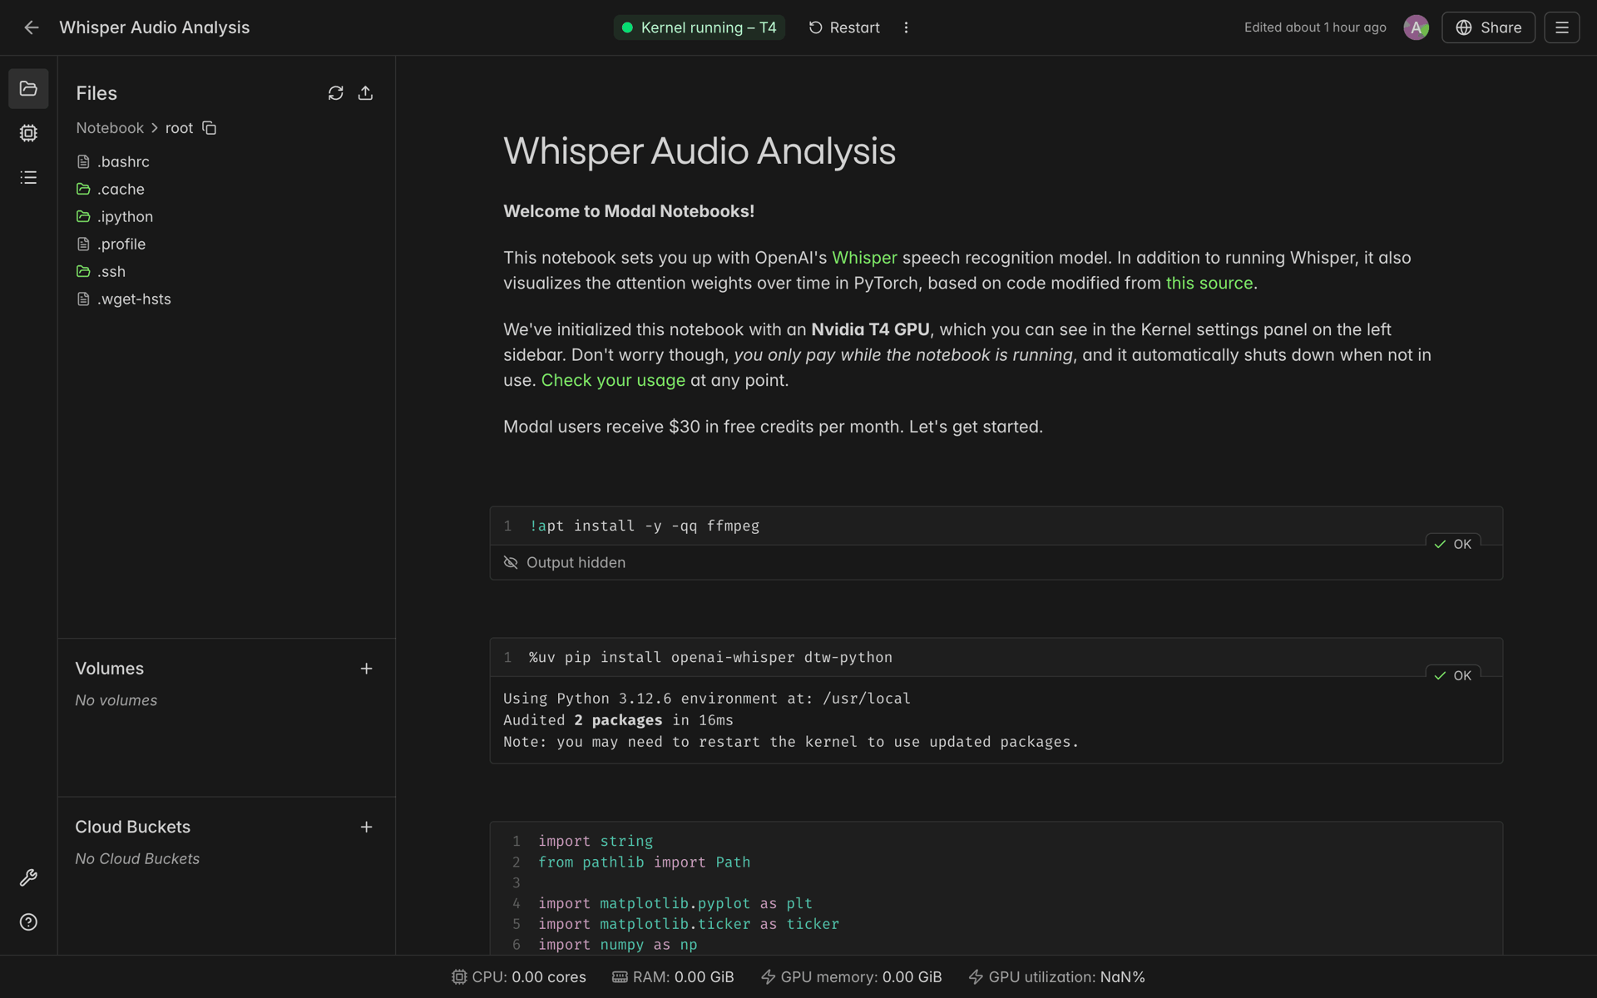Open the kernel more options menu
The width and height of the screenshot is (1597, 998).
click(906, 27)
